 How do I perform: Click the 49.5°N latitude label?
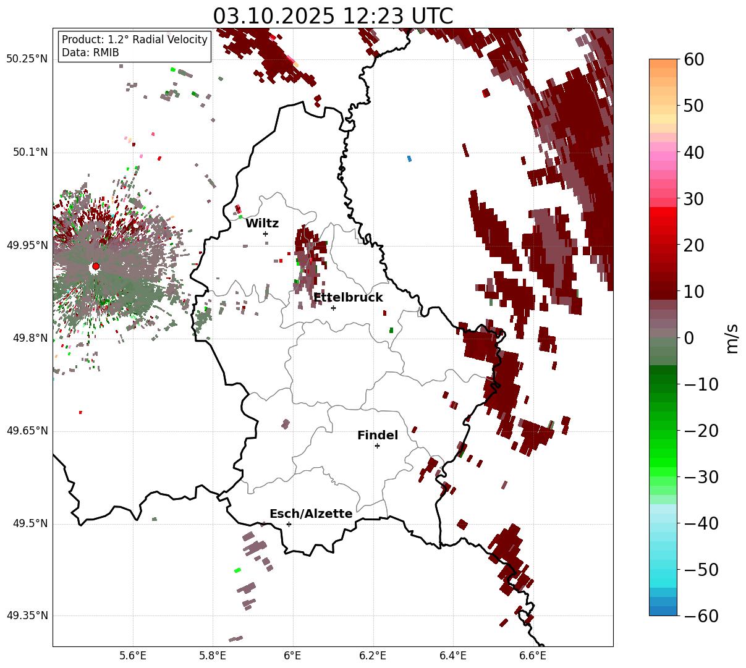pyautogui.click(x=30, y=524)
